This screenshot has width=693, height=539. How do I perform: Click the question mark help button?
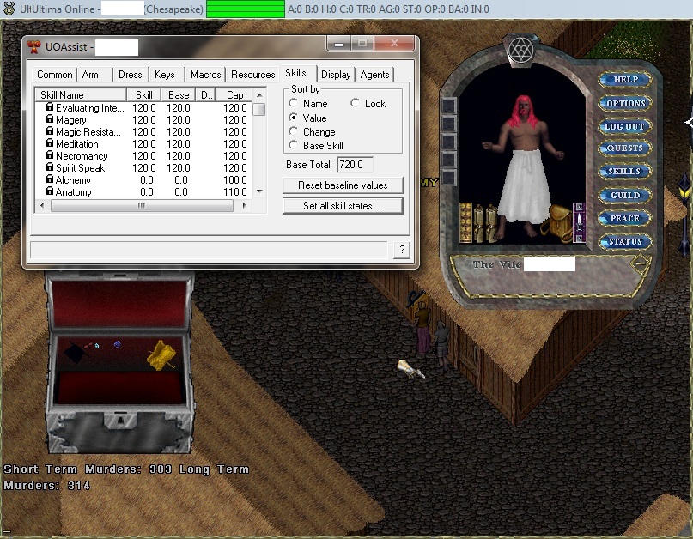(401, 250)
